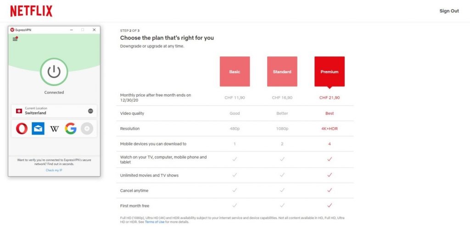Minimize the ExpressVPN window

[x=72, y=30]
